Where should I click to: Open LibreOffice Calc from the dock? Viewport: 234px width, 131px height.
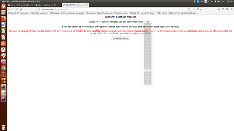coord(3,31)
